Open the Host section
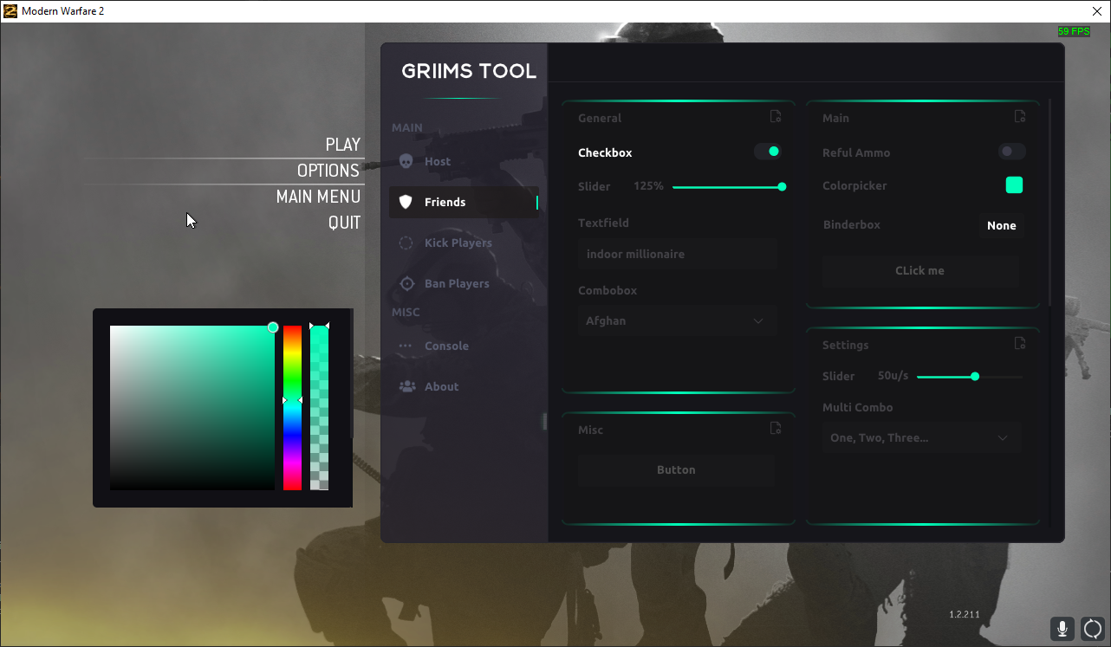The width and height of the screenshot is (1111, 647). pyautogui.click(x=464, y=161)
